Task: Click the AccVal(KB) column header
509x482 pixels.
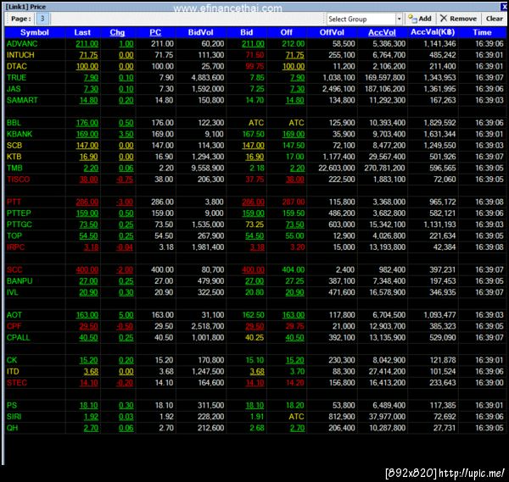Action: 433,32
